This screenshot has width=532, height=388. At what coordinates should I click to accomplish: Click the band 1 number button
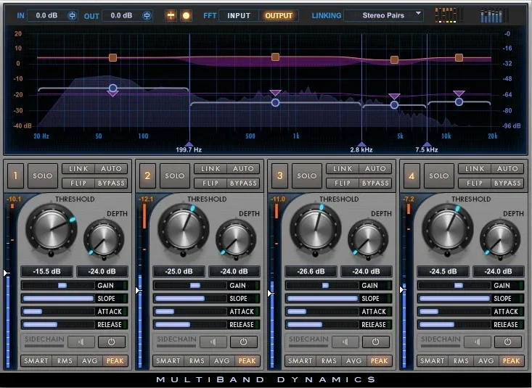15,176
